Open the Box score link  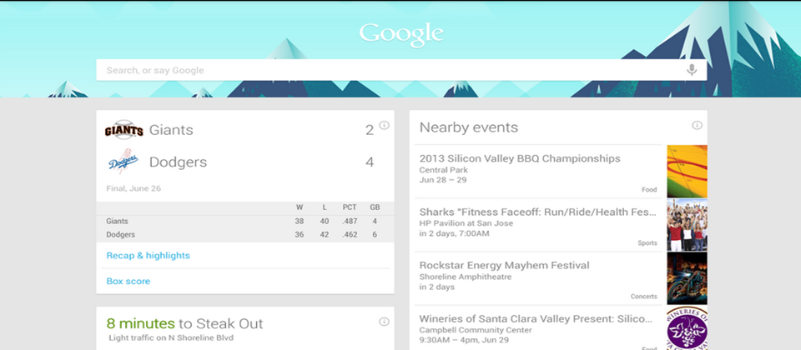click(x=128, y=282)
